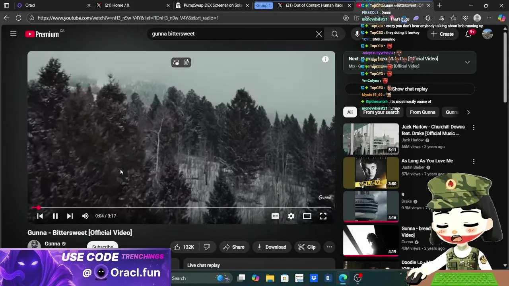Open OBS Studio from the taskbar
The image size is (509, 286).
pos(357,278)
